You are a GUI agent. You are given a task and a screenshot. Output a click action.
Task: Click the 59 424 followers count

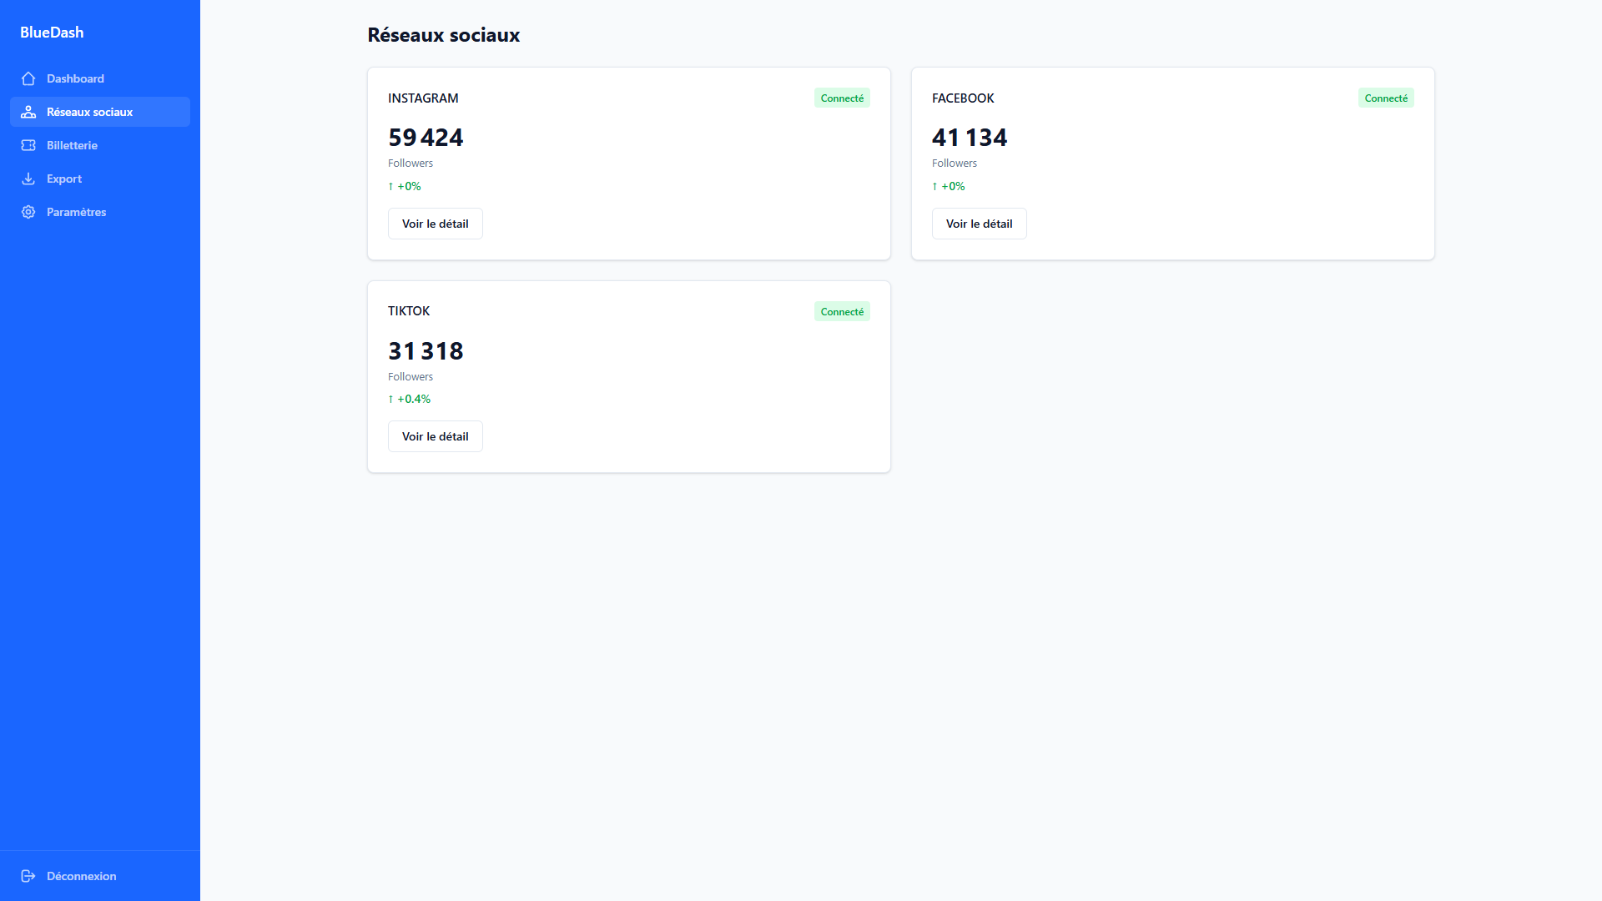pyautogui.click(x=426, y=138)
